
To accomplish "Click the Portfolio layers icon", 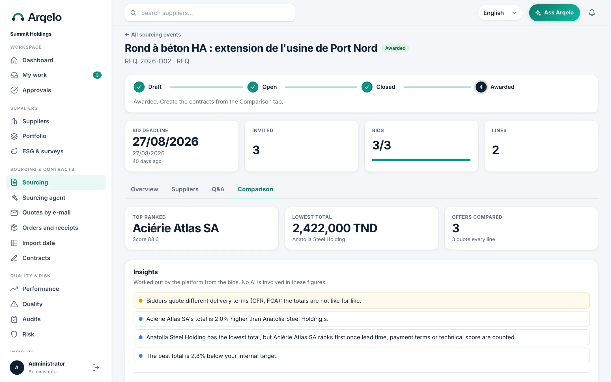I will pyautogui.click(x=14, y=136).
